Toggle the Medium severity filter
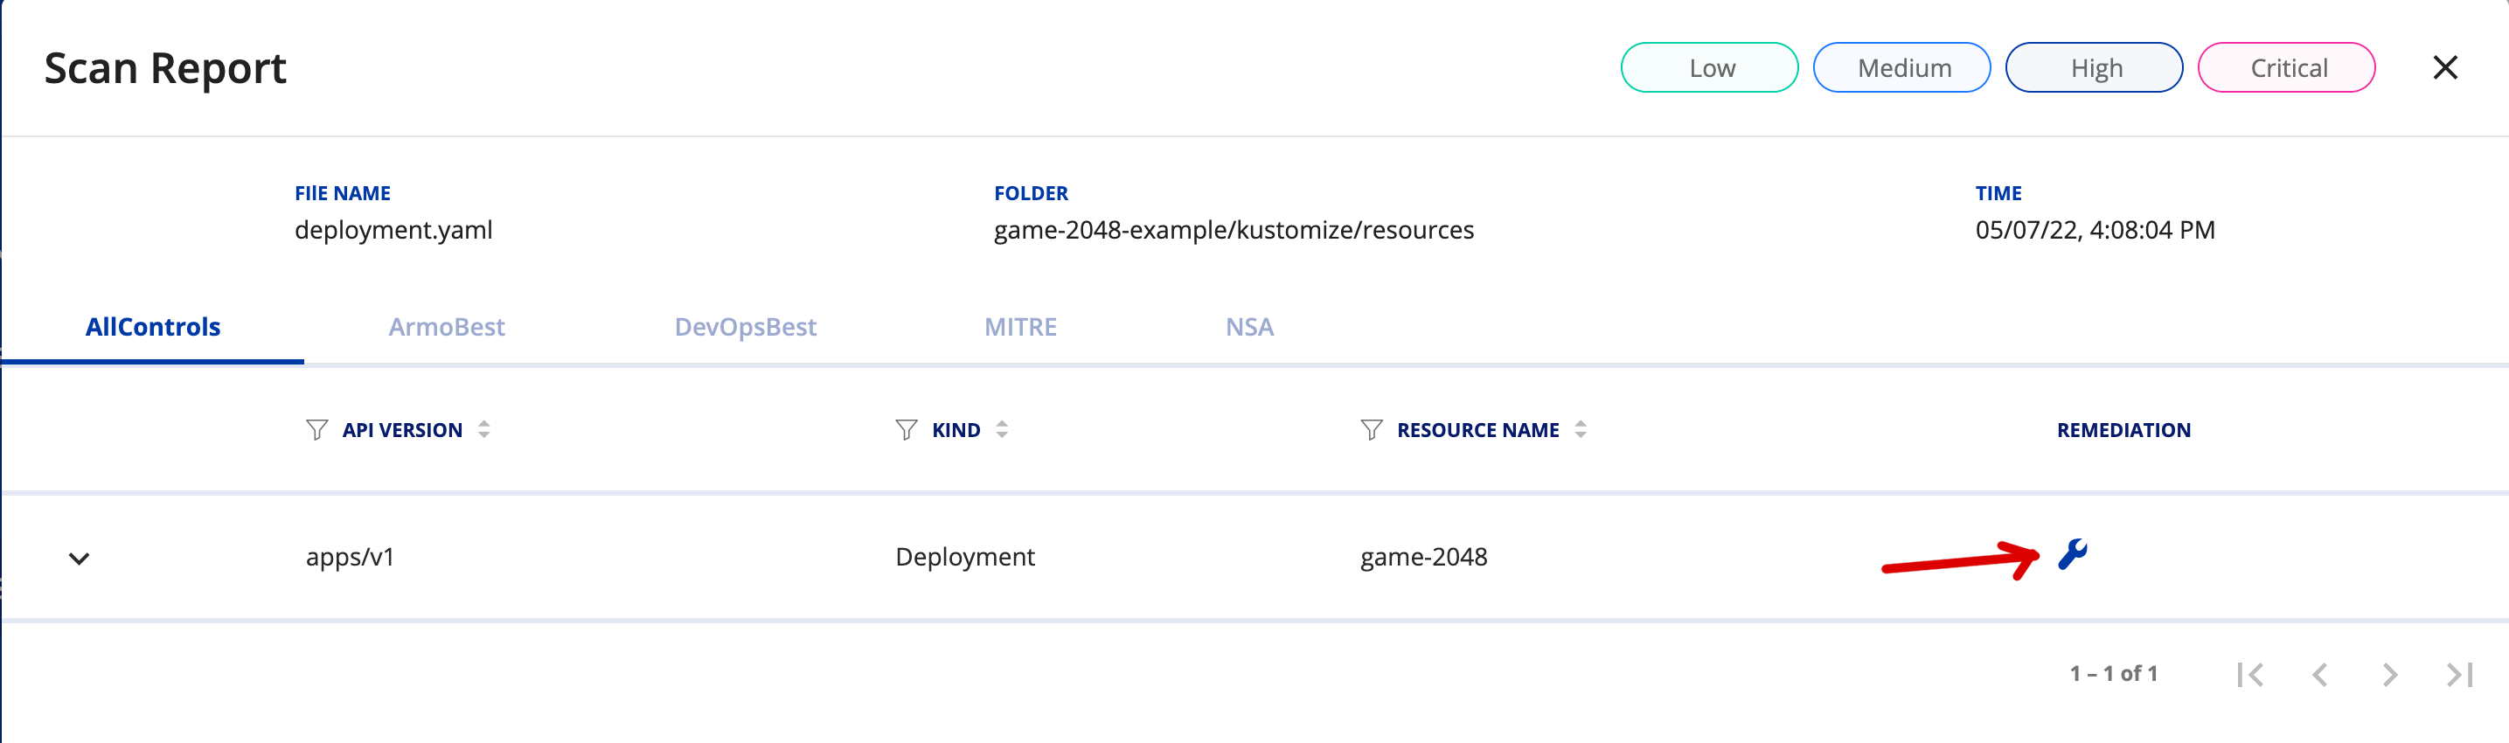 tap(1901, 67)
